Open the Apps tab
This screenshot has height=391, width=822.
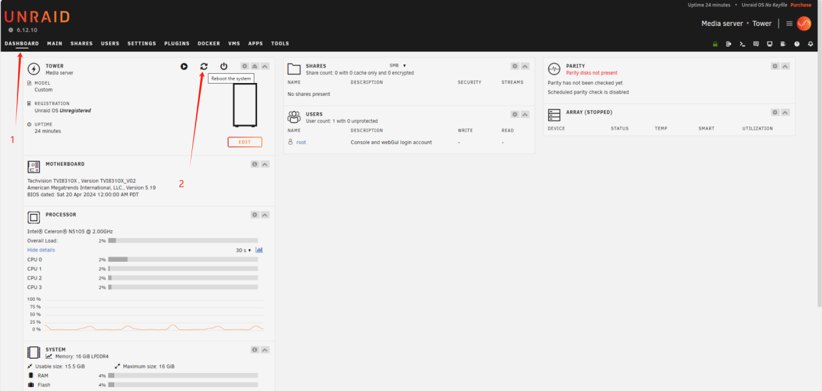[256, 43]
